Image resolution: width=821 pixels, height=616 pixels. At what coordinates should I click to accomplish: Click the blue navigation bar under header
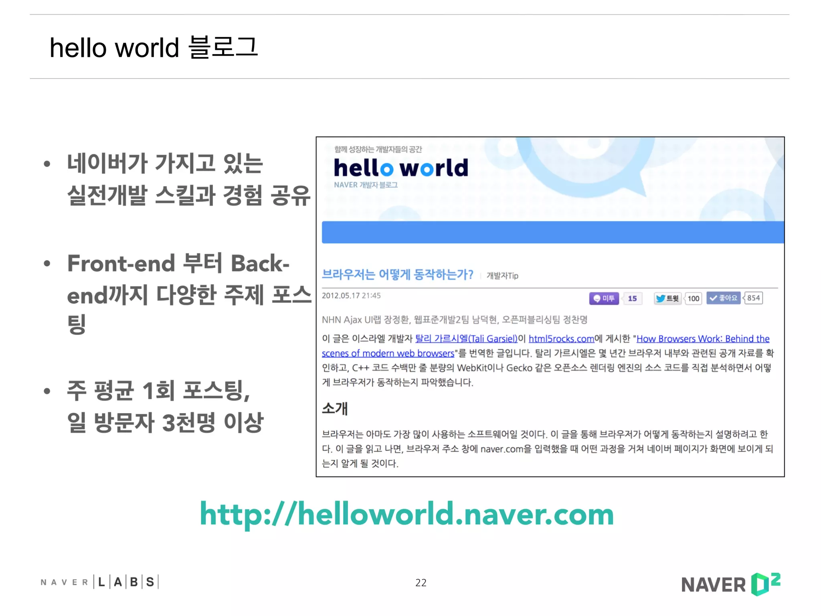(x=552, y=232)
